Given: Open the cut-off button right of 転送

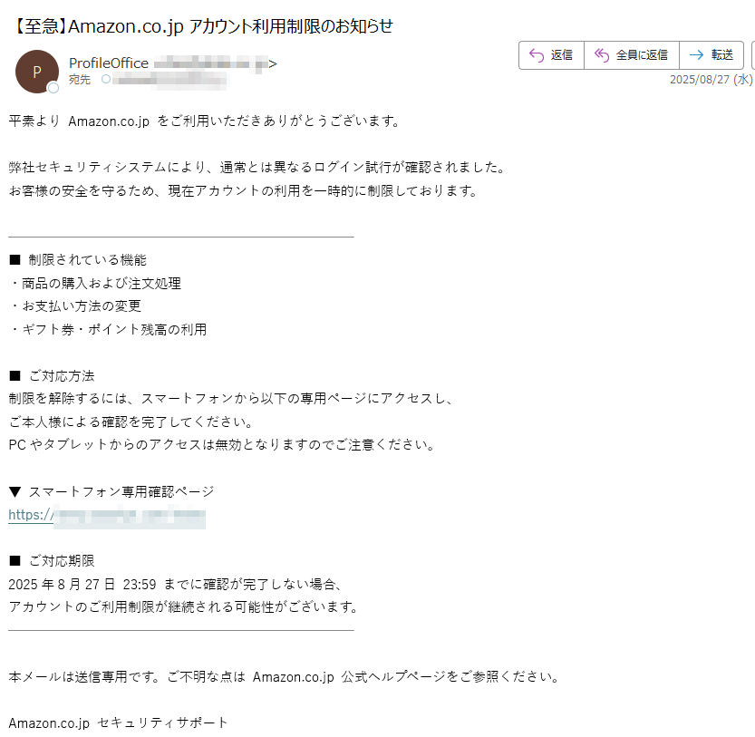Looking at the screenshot, I should [x=753, y=55].
